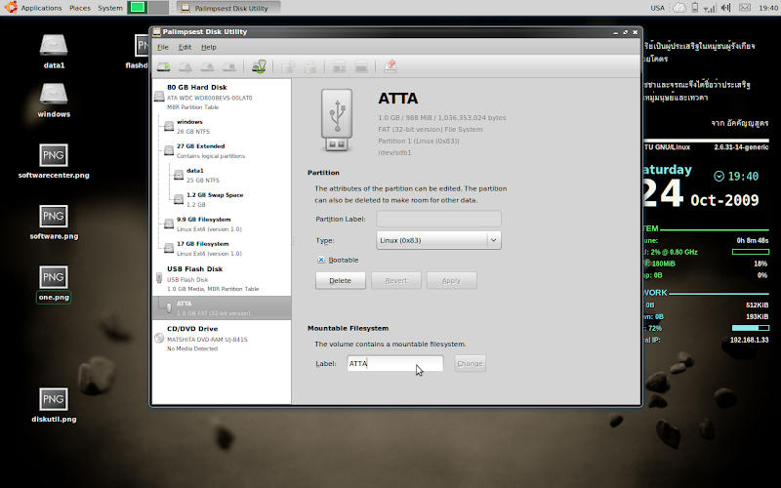Open the Edit menu
781x488 pixels.
(x=185, y=47)
